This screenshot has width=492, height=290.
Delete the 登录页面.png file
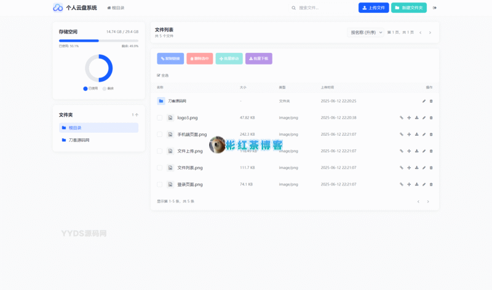coord(431,184)
